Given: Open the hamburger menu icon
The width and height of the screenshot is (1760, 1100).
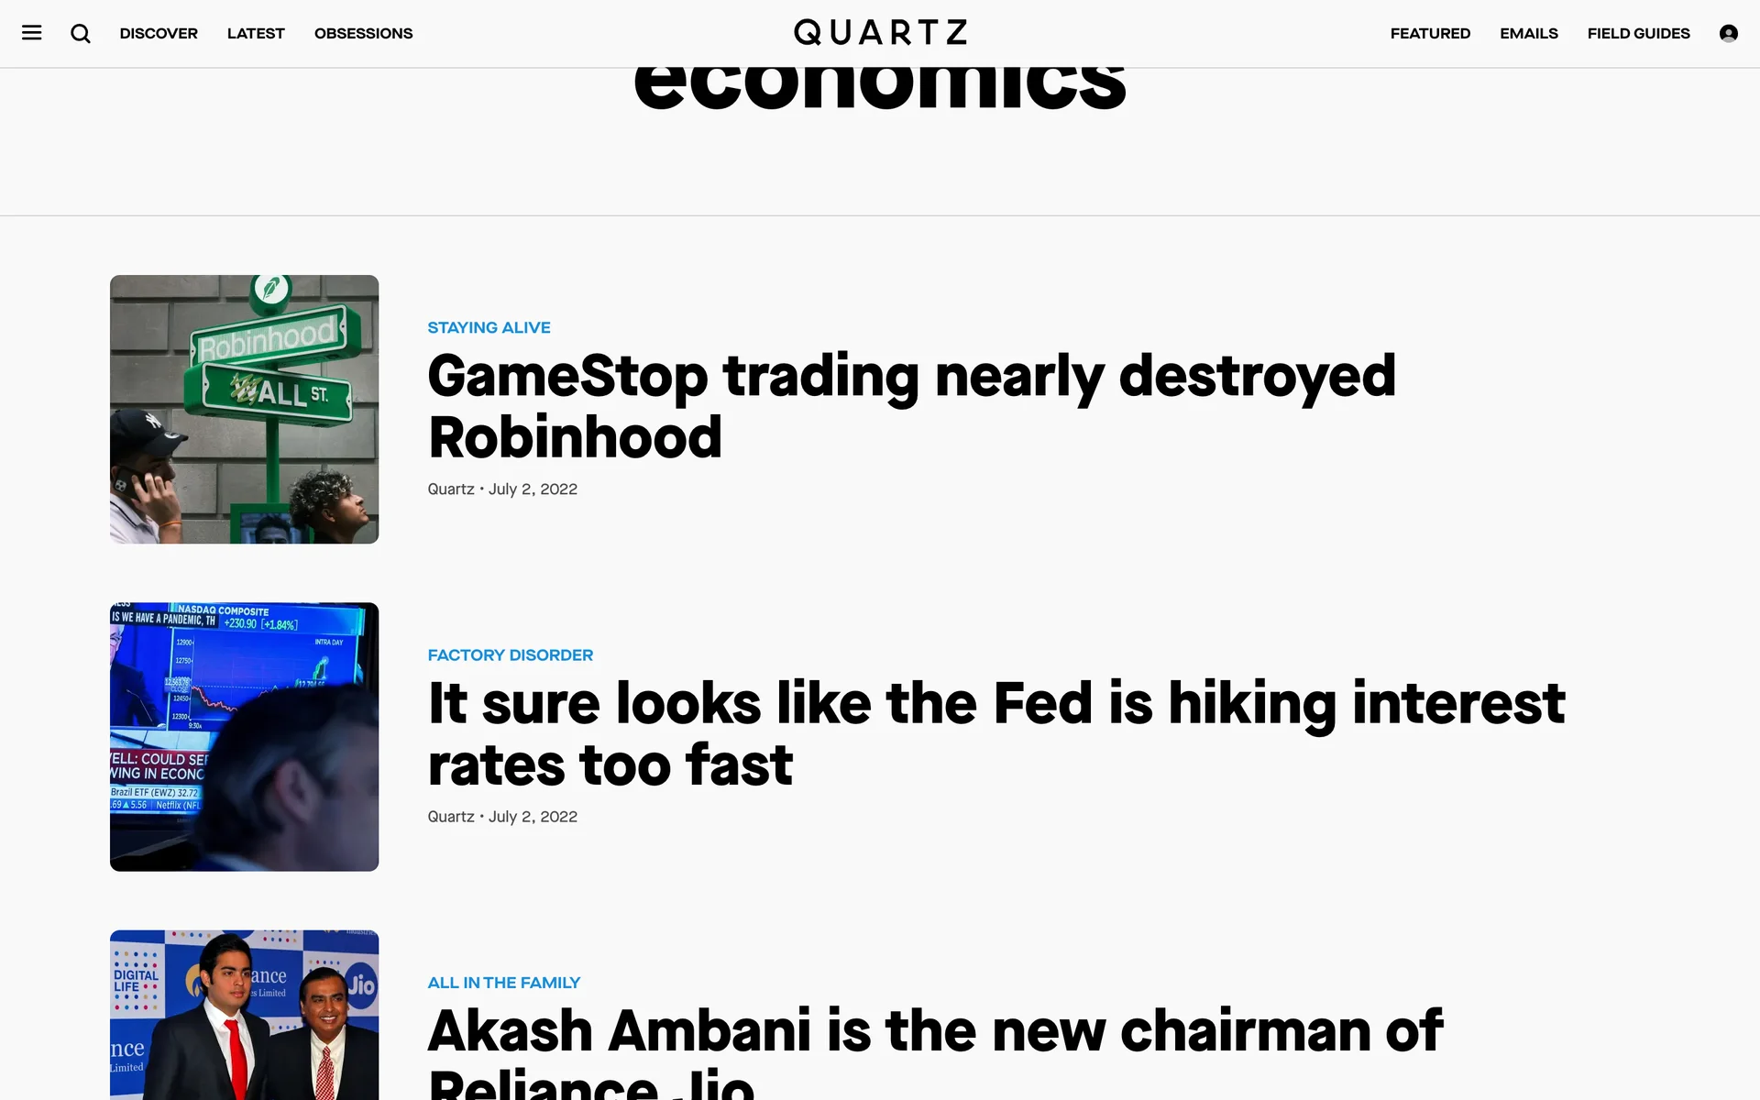Looking at the screenshot, I should pyautogui.click(x=32, y=33).
